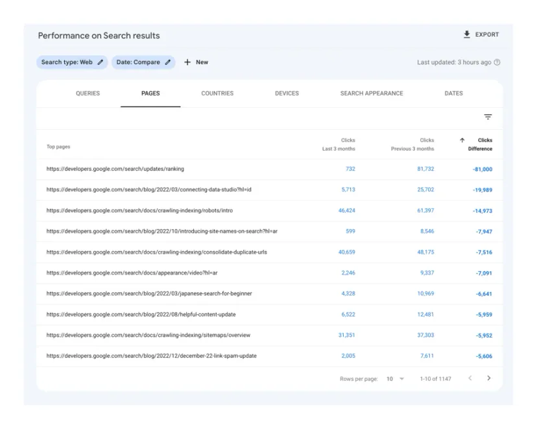
Task: Click the -7,516 difference value
Action: (484, 252)
